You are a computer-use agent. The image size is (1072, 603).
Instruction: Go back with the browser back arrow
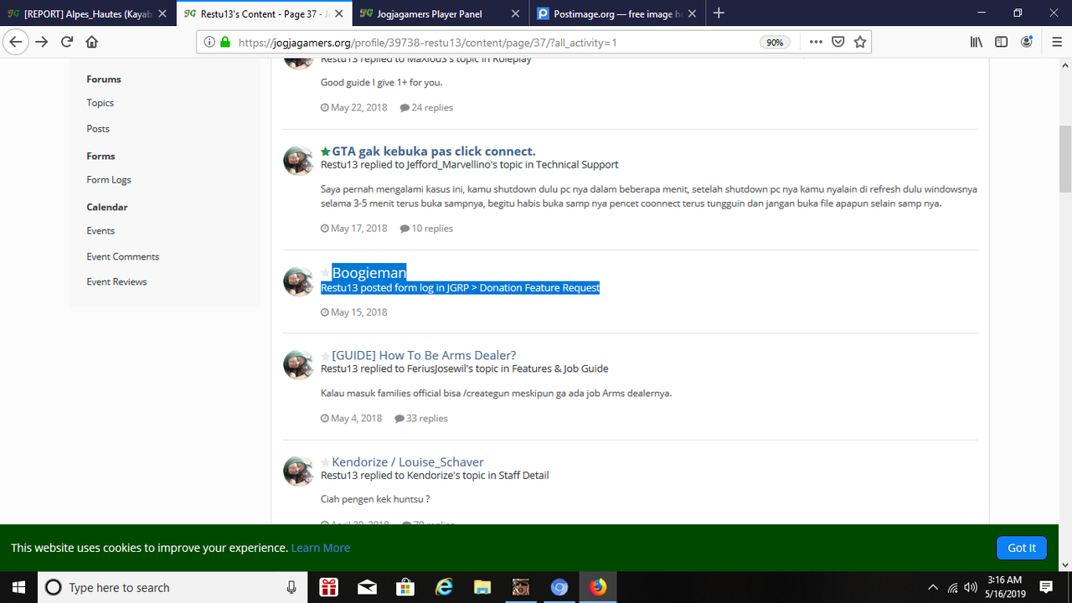16,42
